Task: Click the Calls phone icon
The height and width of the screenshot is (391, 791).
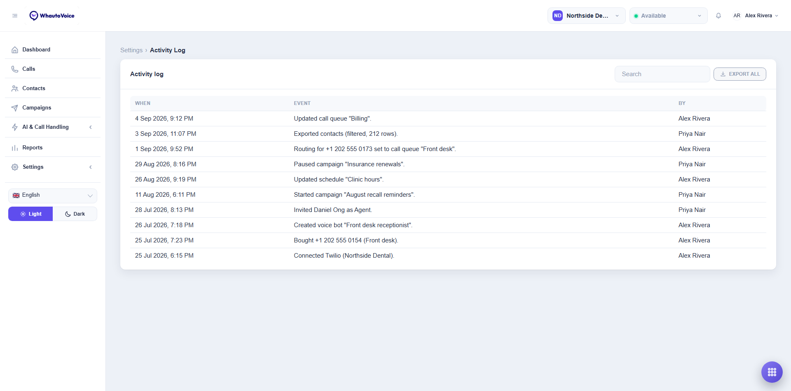Action: pos(15,69)
